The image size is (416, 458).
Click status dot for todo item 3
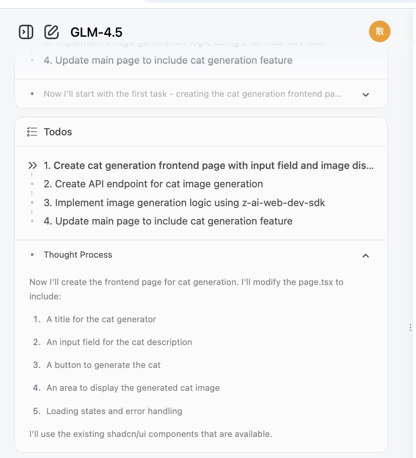tap(32, 203)
